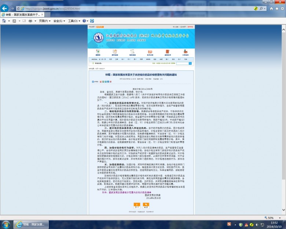Click the browser back arrow button

coord(5,8)
